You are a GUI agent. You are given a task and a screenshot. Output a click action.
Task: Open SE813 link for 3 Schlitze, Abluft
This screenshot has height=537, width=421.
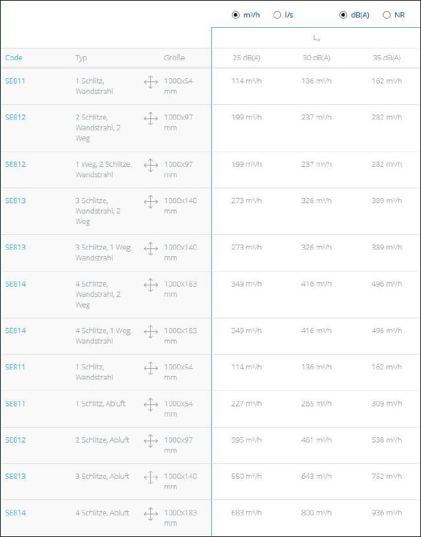(16, 476)
